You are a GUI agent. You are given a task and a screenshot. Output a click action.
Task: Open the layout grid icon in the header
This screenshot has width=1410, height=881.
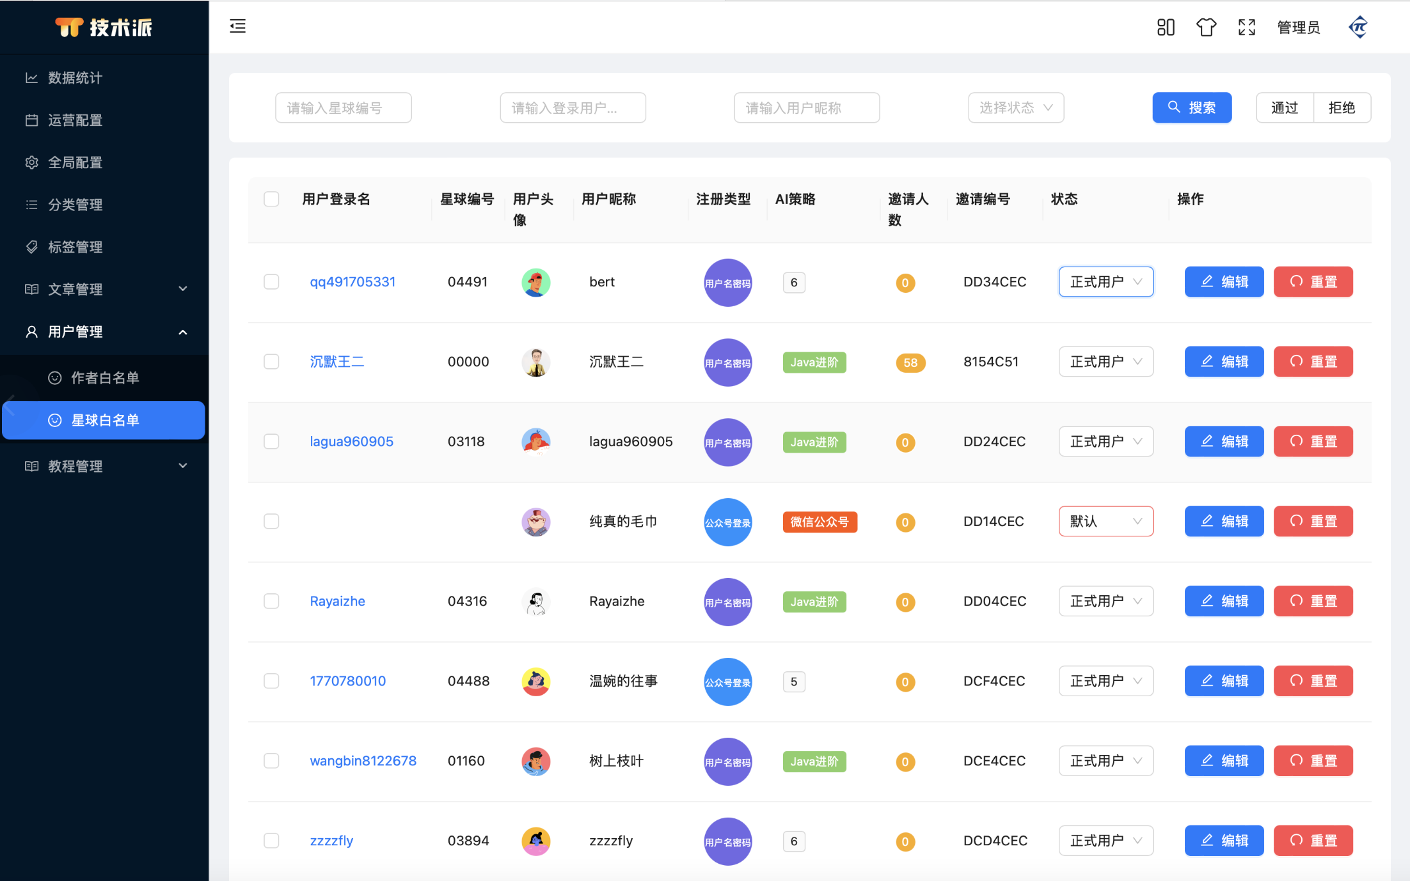[x=1166, y=27]
